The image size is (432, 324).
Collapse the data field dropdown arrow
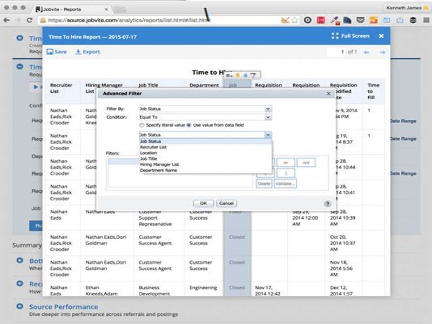[267, 135]
